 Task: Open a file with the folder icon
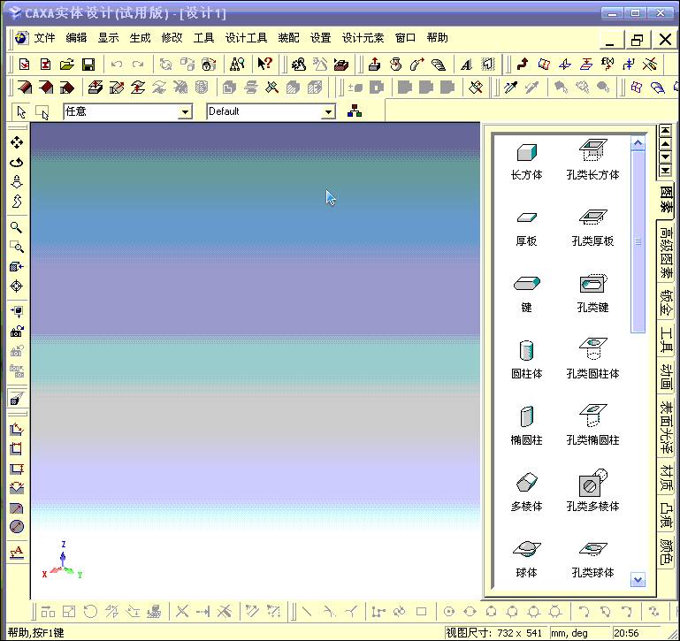click(x=67, y=65)
